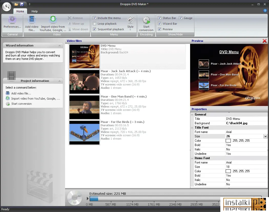Image resolution: width=269 pixels, height=212 pixels.
Task: Click Import video from YouTube, Google link
Action: 36,99
